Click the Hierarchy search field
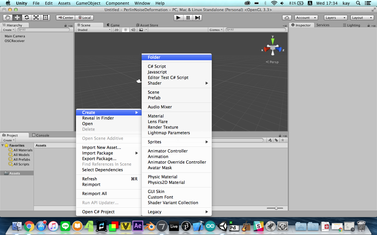 coord(44,30)
